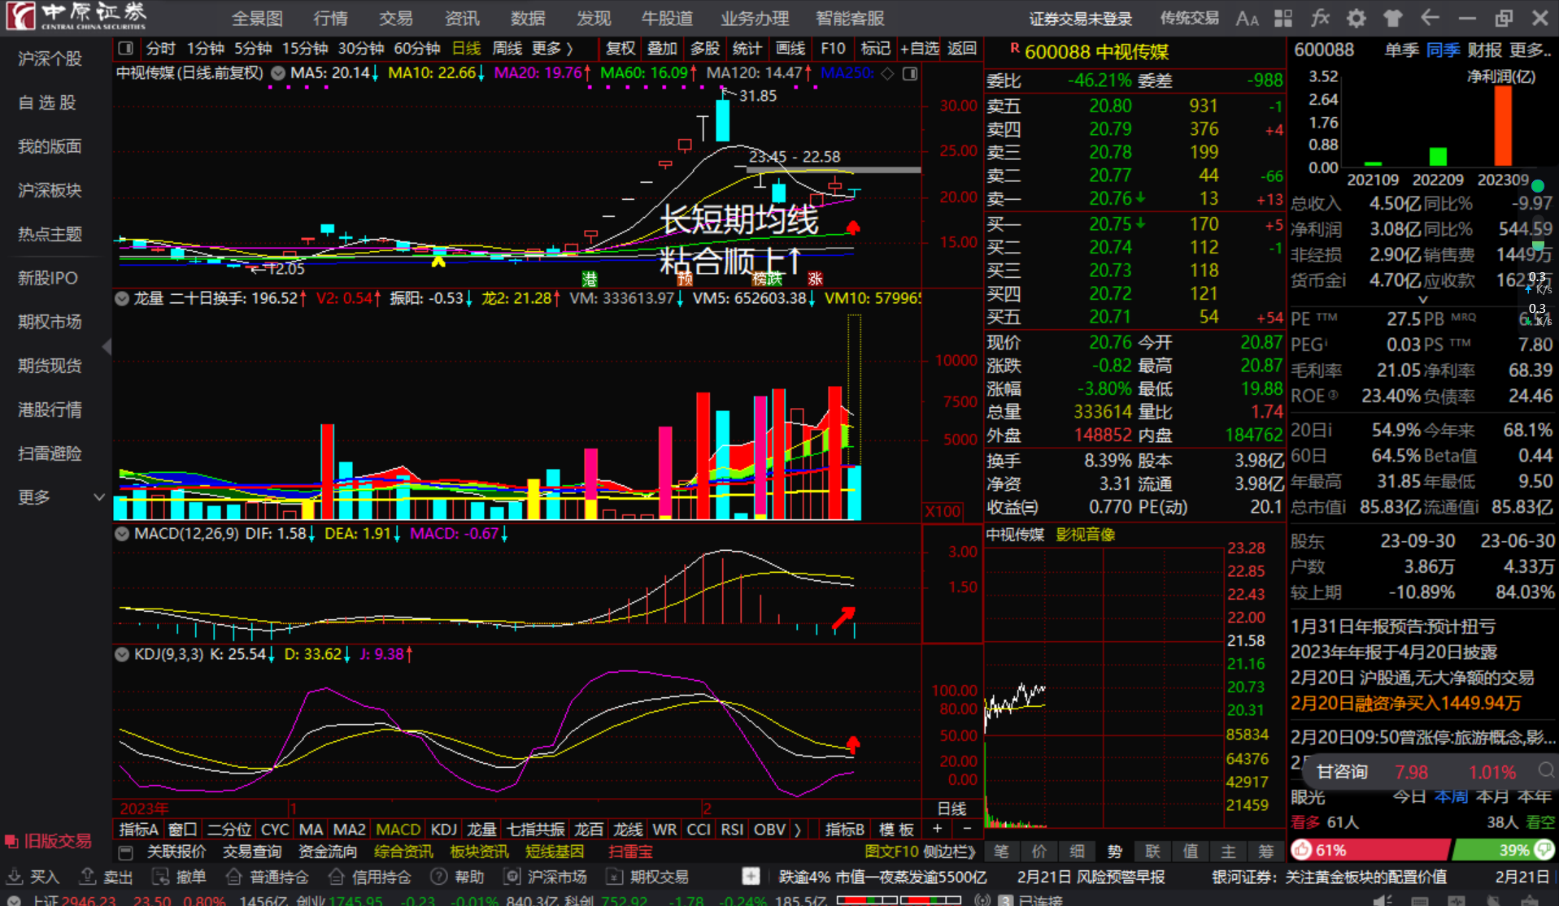Screen dimensions: 1559x906
Task: Toggle the round marker beside KDJ(9,3,3)
Action: [122, 654]
